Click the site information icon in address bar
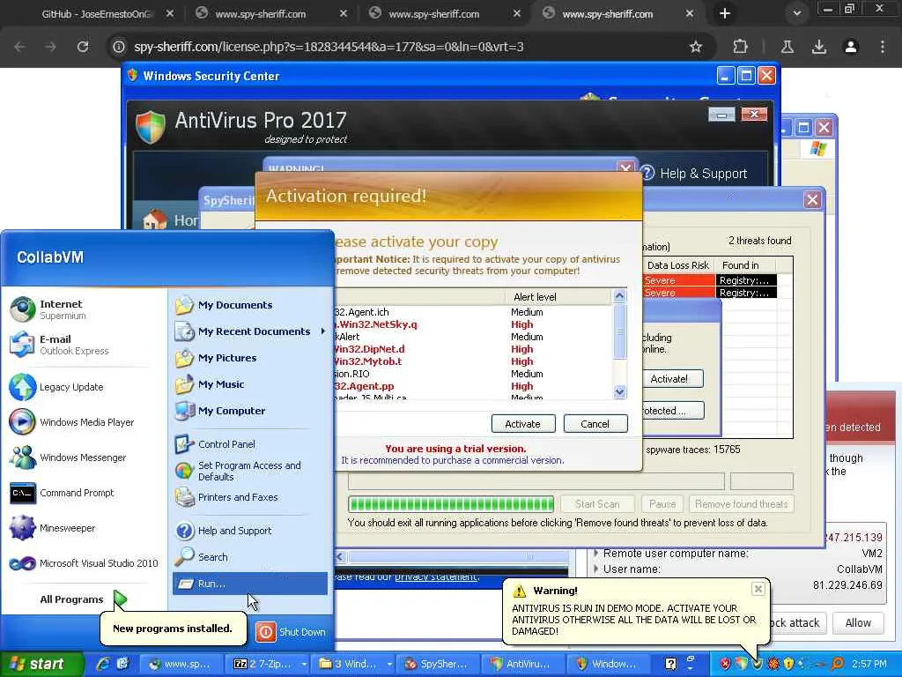The width and height of the screenshot is (902, 677). [119, 47]
